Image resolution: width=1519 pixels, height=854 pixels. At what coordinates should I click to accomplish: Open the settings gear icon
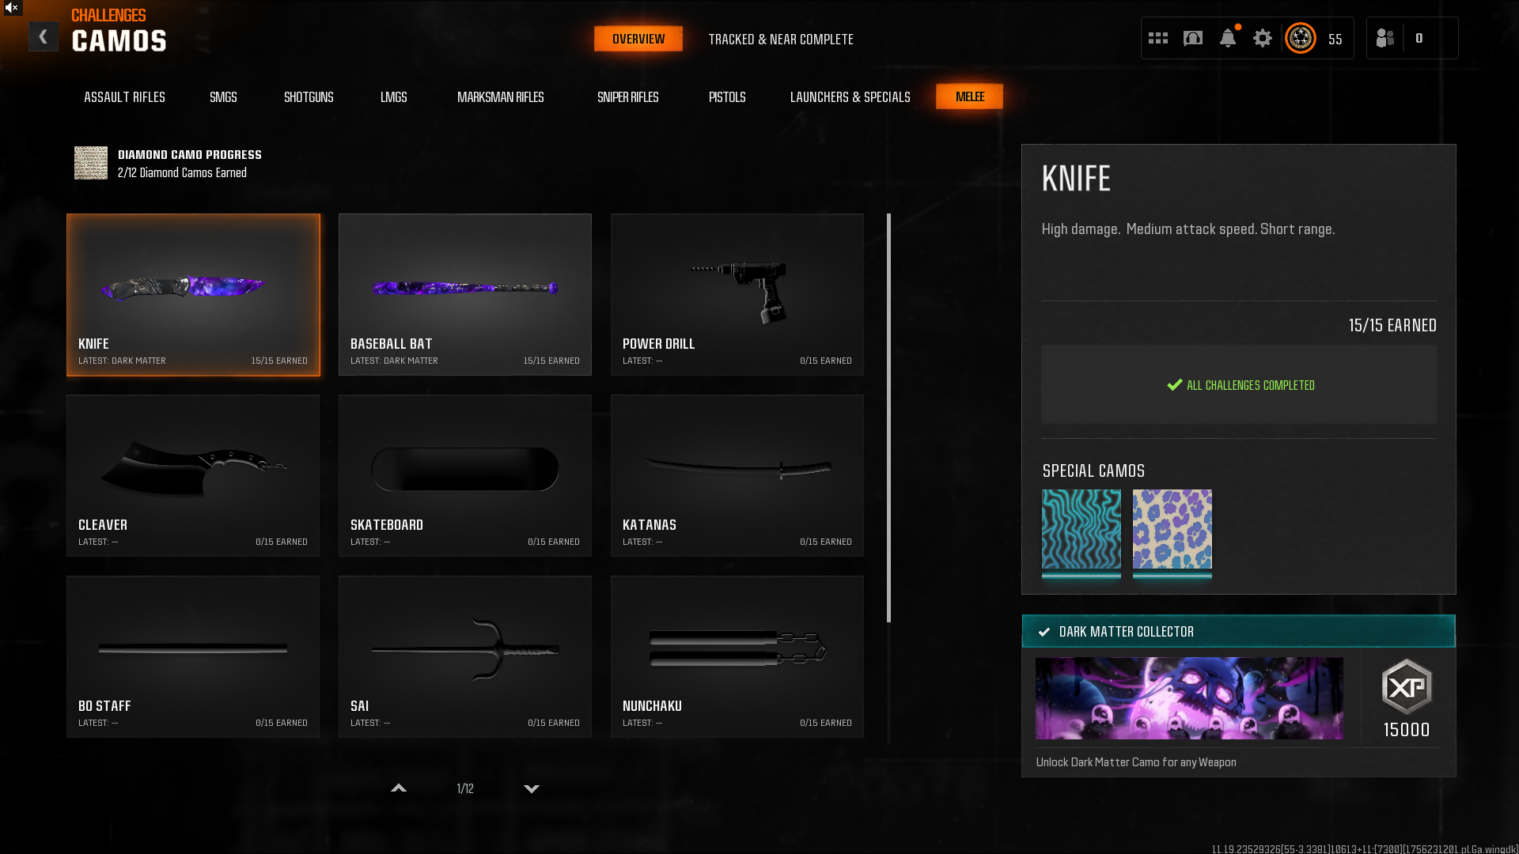[1263, 38]
